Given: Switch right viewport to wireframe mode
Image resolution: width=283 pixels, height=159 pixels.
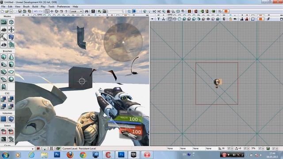Looking at the screenshot, I should (x=175, y=19).
